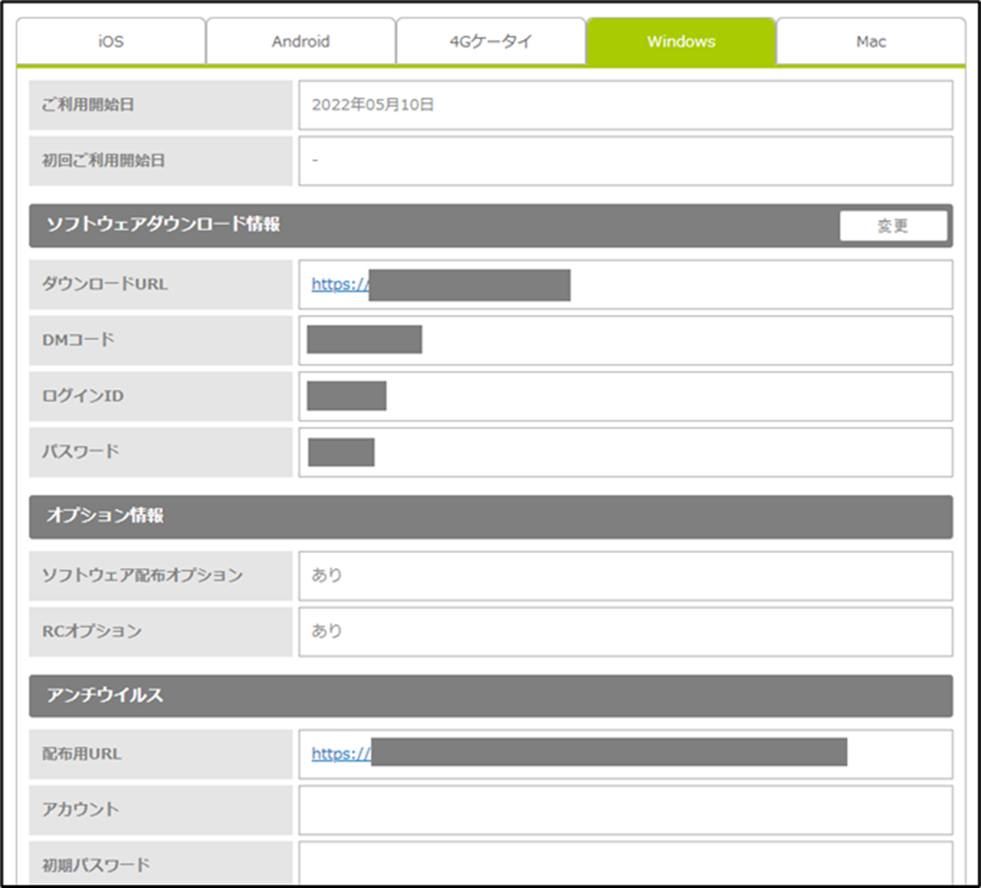Click the RCオプション value あり

[327, 631]
